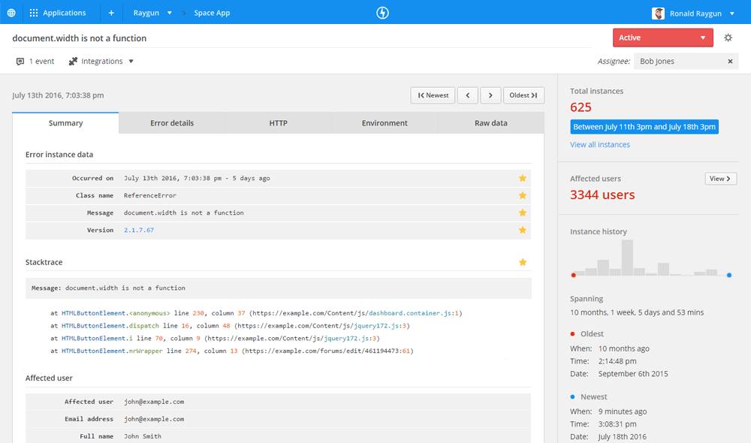The image size is (751, 443).
Task: Jump to the Oldest instance
Action: [523, 95]
